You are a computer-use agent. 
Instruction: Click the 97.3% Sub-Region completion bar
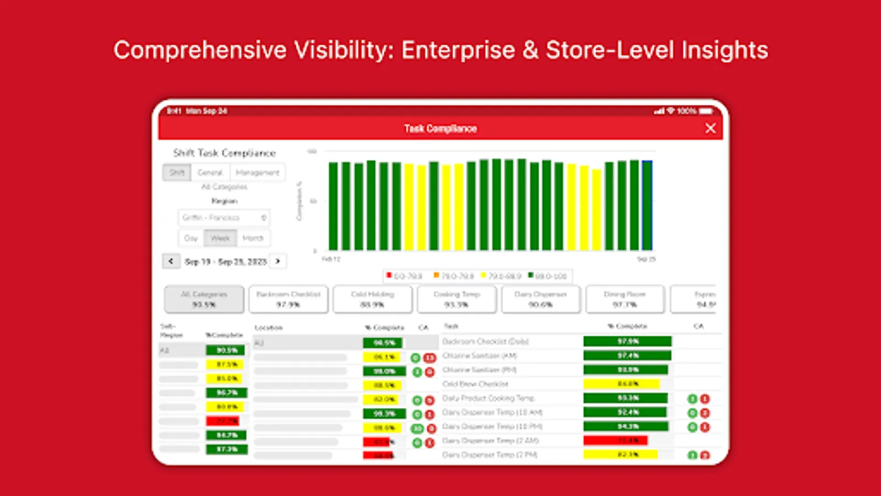(227, 449)
